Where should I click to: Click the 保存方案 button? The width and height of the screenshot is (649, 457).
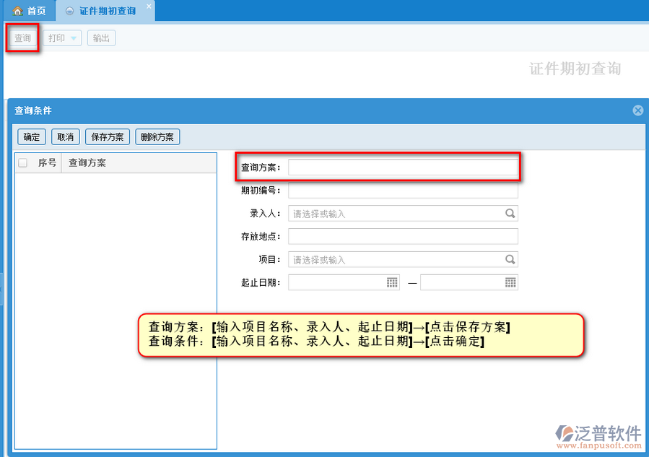tap(107, 137)
